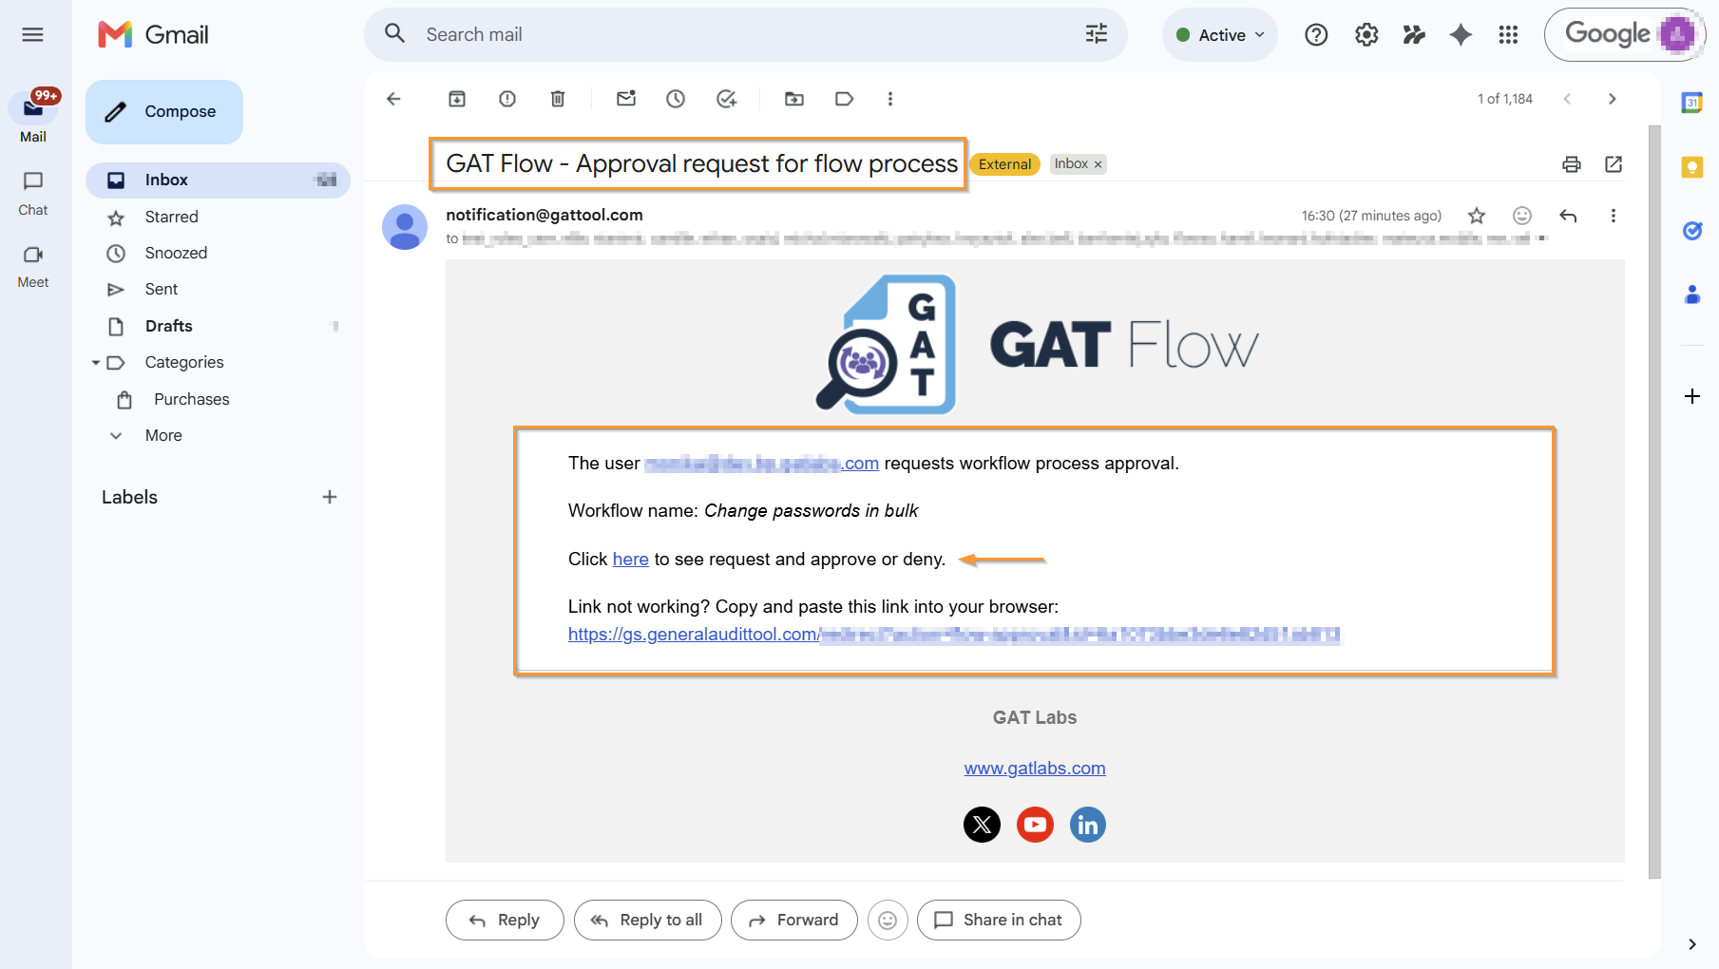This screenshot has height=969, width=1719.
Task: Snooze this email
Action: coord(676,99)
